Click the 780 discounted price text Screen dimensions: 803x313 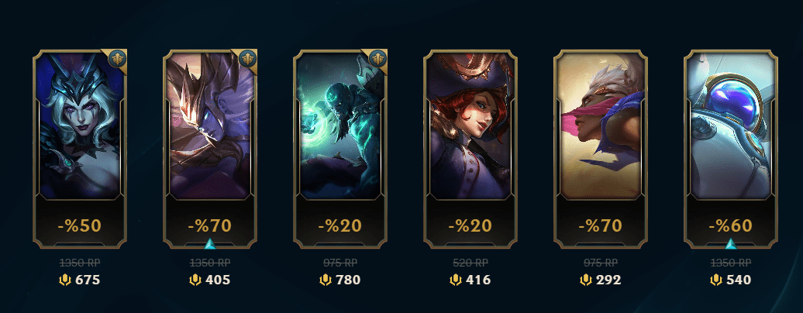click(348, 280)
